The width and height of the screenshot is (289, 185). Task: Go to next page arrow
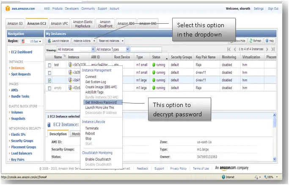pos(267,49)
